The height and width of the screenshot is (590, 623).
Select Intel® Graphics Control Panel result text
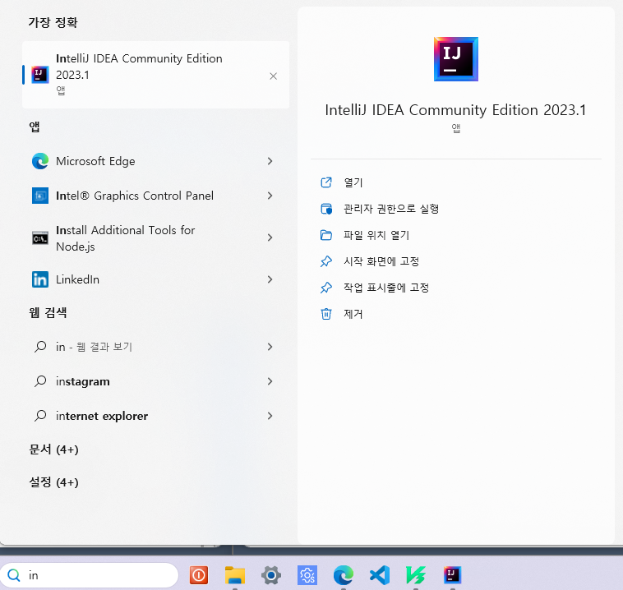pos(135,196)
